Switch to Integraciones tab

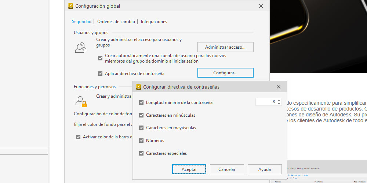[x=154, y=22]
